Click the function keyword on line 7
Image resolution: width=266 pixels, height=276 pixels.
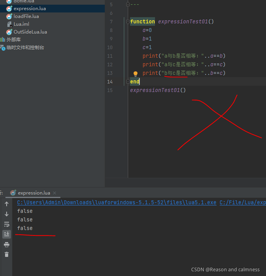[143, 21]
